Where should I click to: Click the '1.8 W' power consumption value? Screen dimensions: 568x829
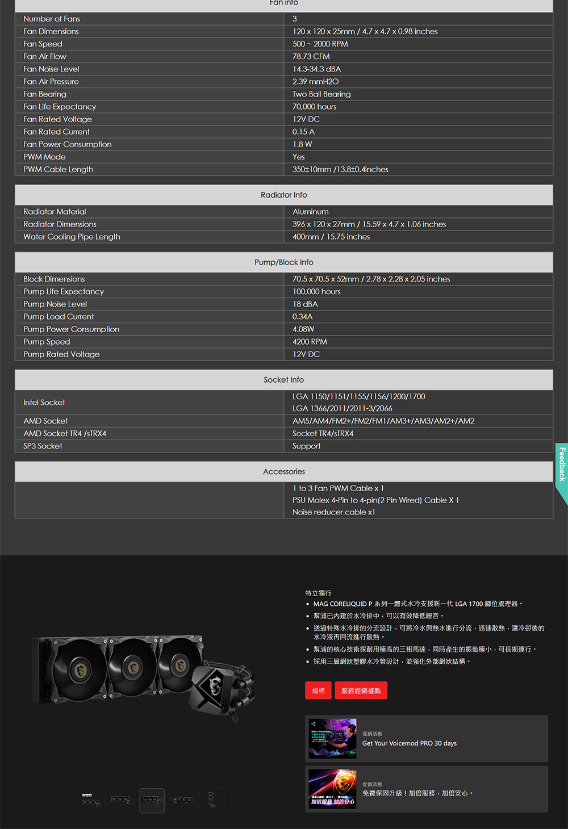(302, 144)
